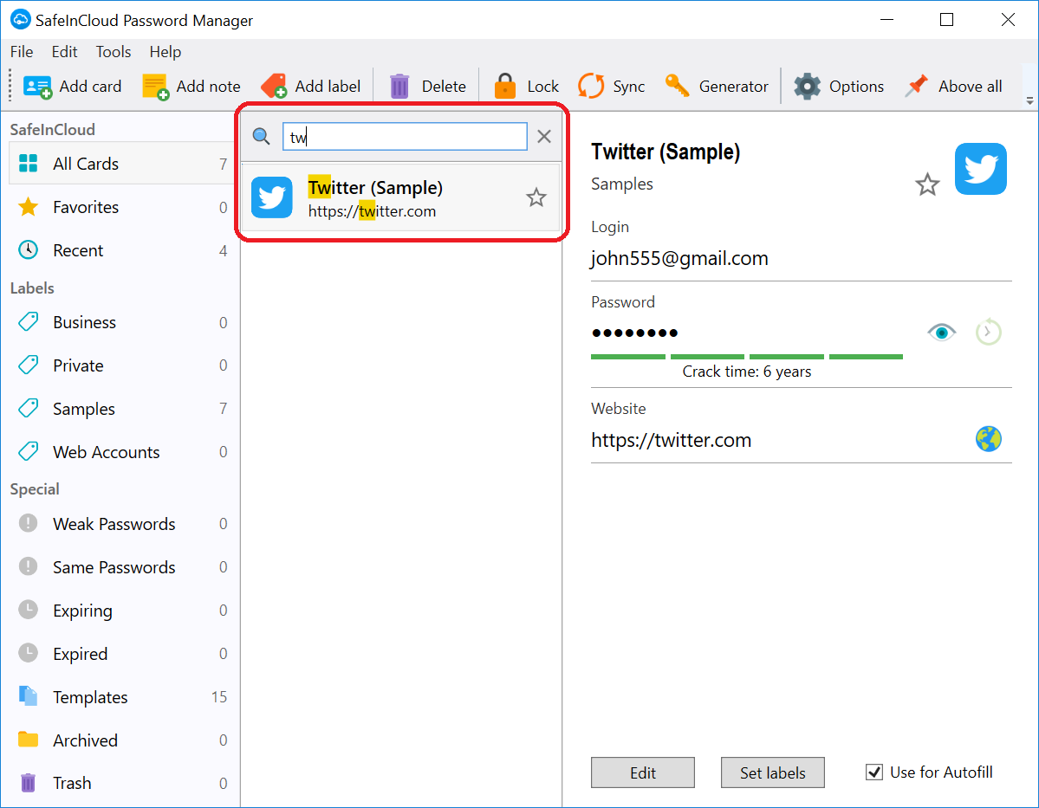Screen dimensions: 1039x808
Task: Start Sync with the orange arrows icon
Action: 591,86
